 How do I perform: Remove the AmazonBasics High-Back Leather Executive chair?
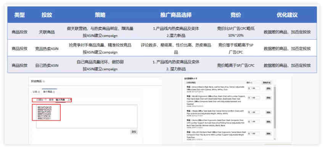(x=269, y=88)
